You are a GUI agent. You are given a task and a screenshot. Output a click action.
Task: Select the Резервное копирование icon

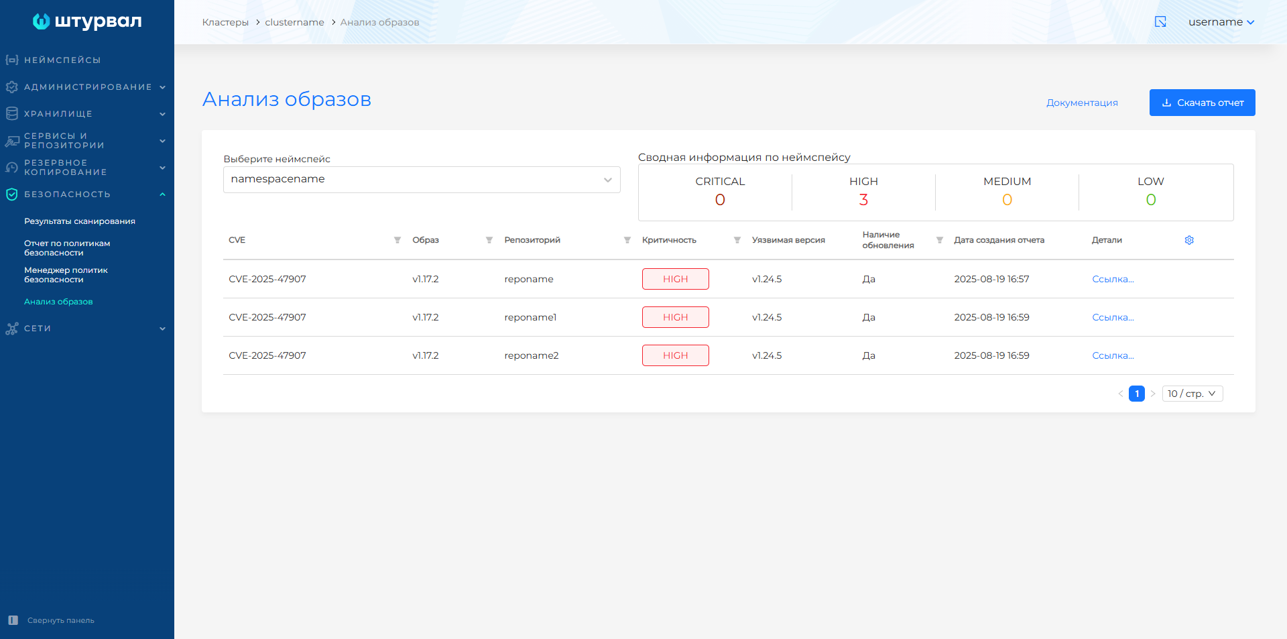11,167
